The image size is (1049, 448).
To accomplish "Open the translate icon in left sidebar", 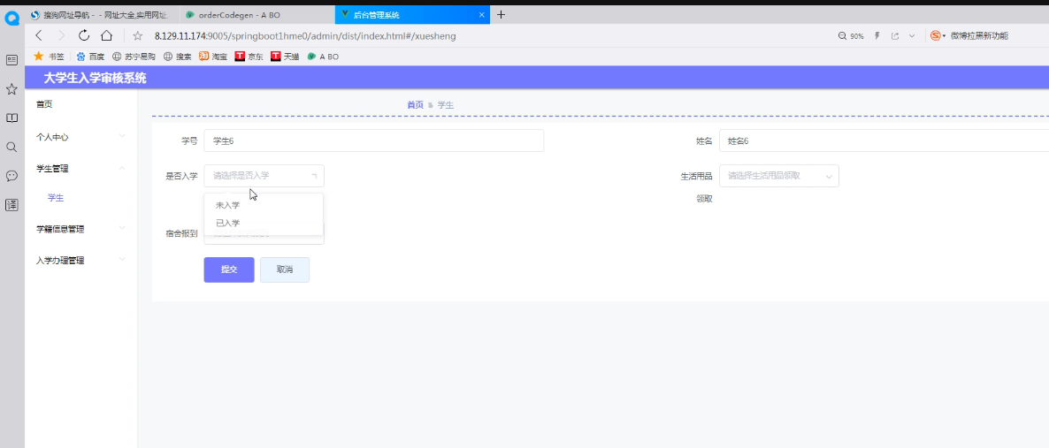I will pyautogui.click(x=11, y=205).
